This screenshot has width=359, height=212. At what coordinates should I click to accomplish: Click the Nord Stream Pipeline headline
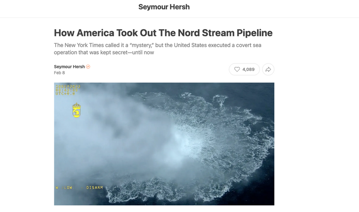[163, 33]
